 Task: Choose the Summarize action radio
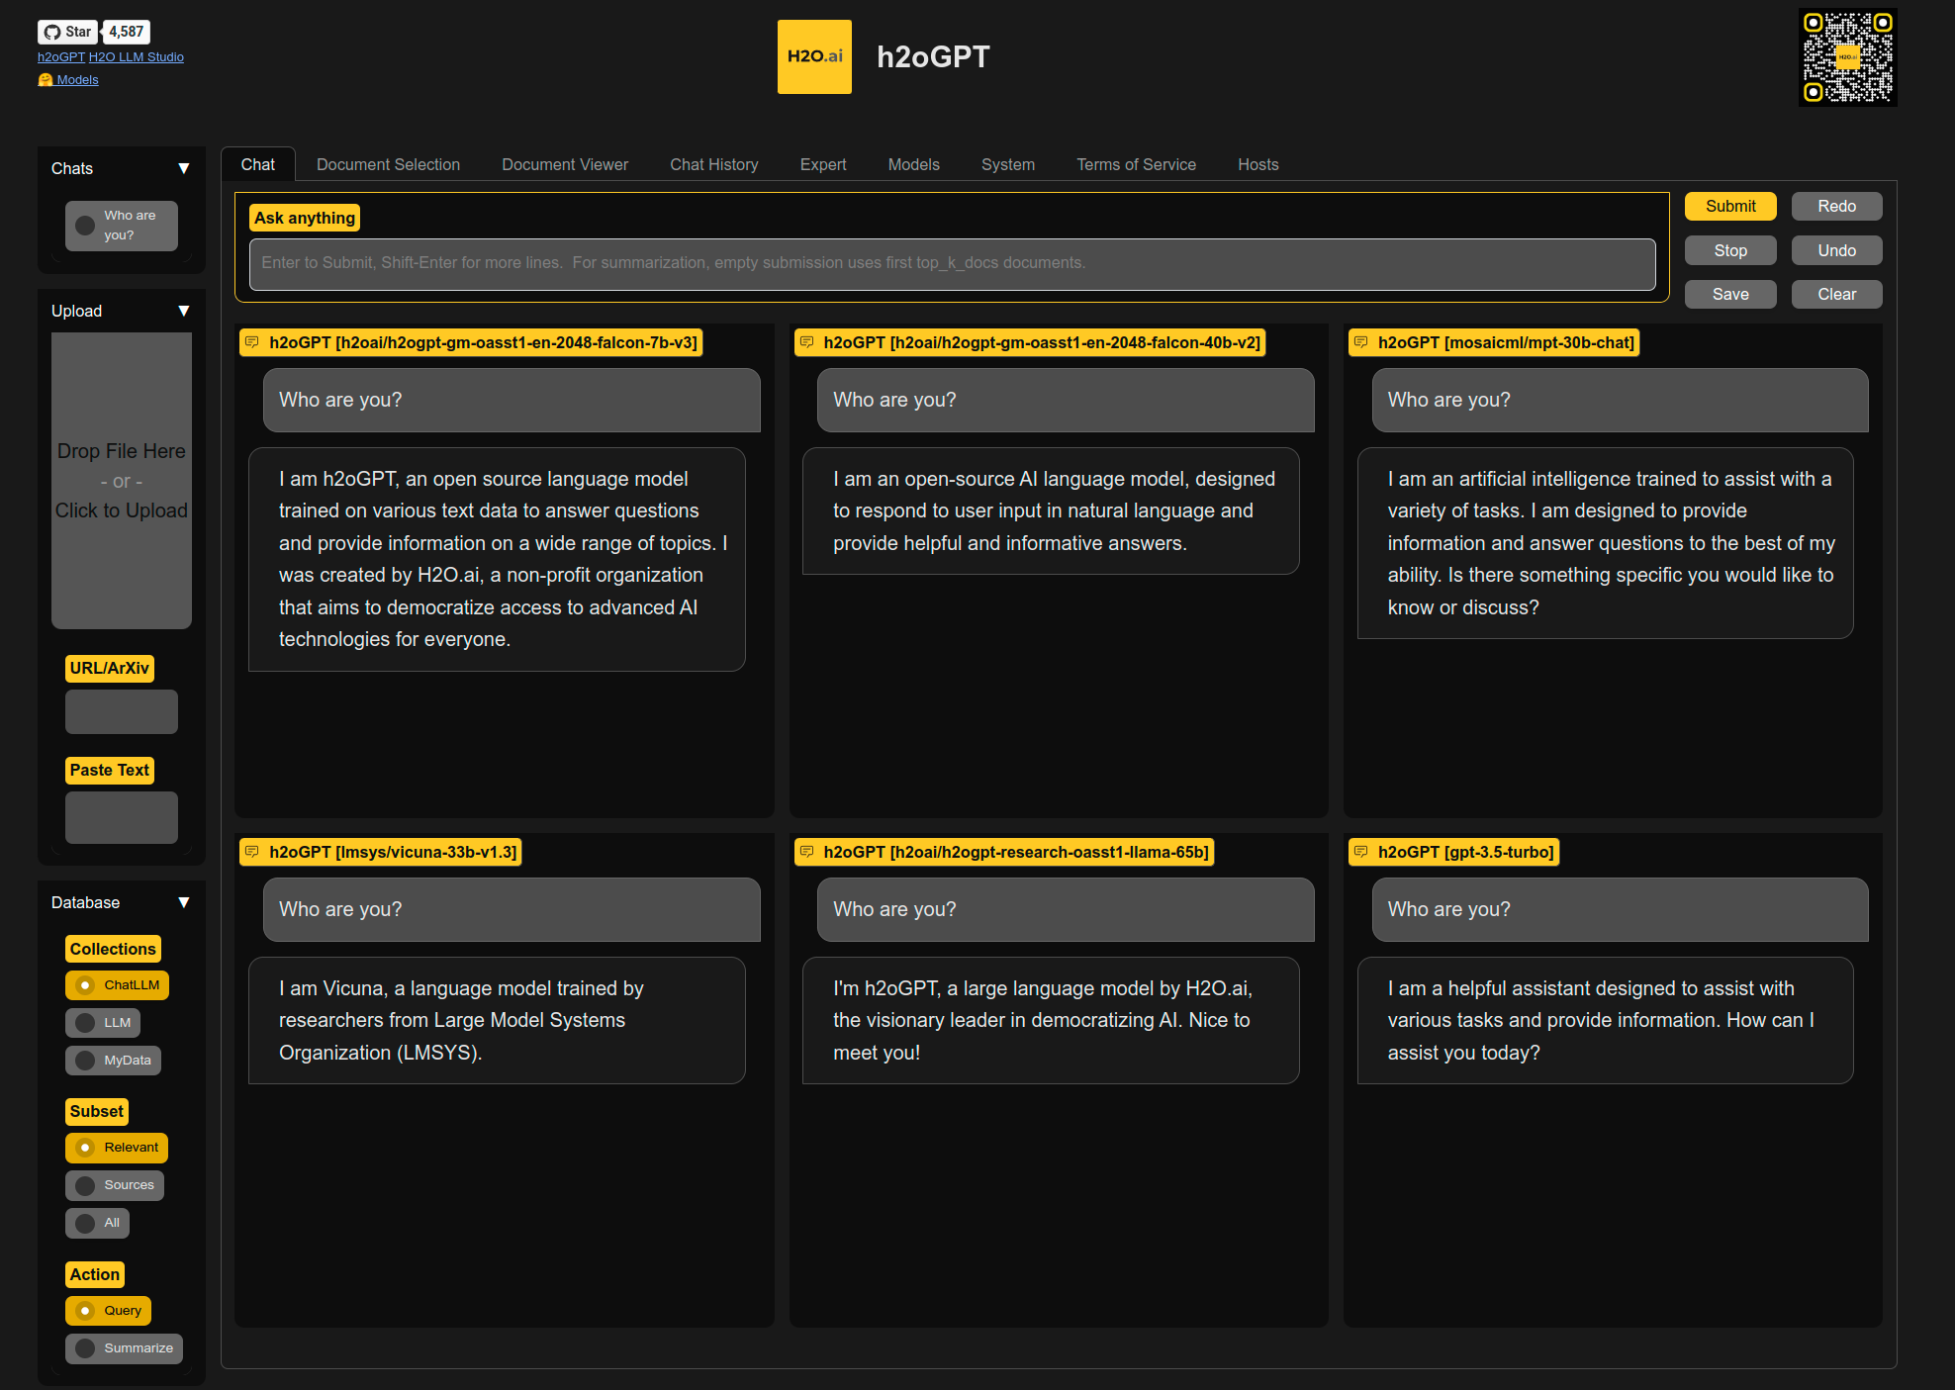(x=86, y=1348)
